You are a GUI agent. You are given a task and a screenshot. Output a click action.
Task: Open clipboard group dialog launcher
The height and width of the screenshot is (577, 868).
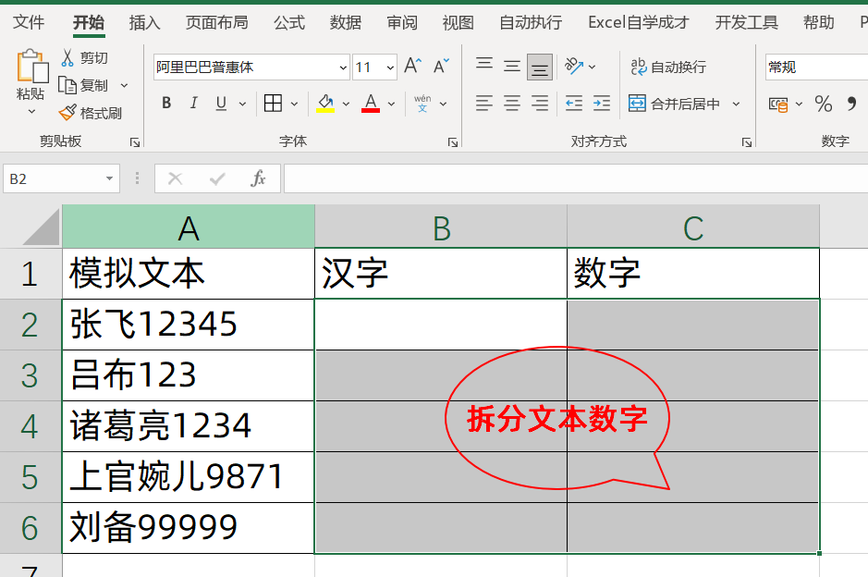click(135, 142)
